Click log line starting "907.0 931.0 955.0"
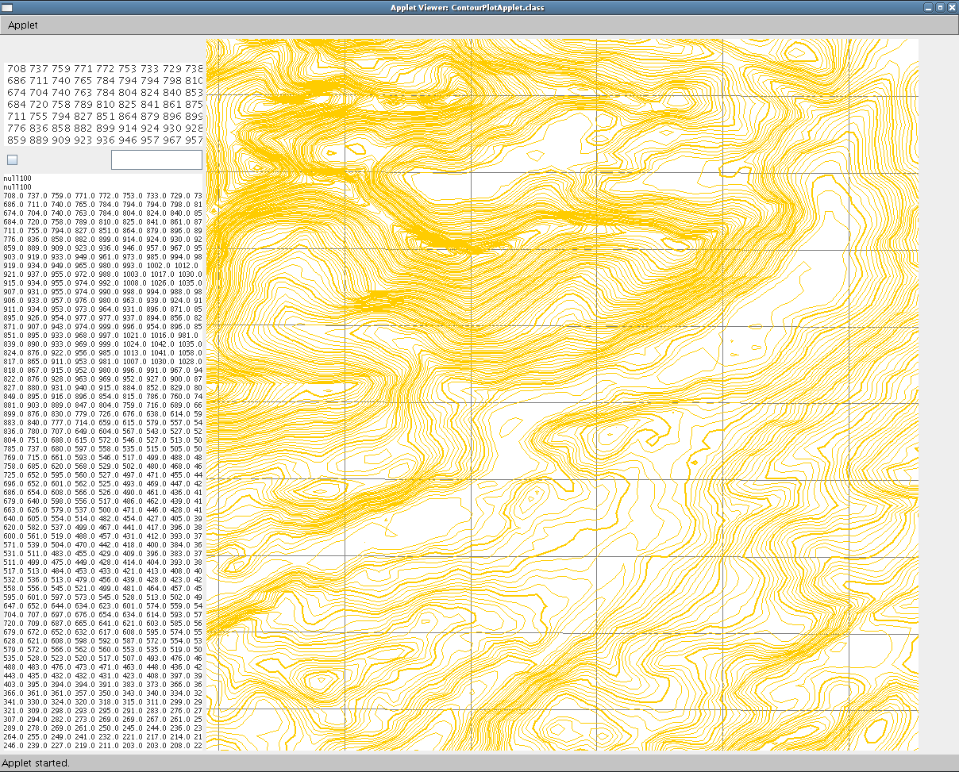 (x=102, y=291)
